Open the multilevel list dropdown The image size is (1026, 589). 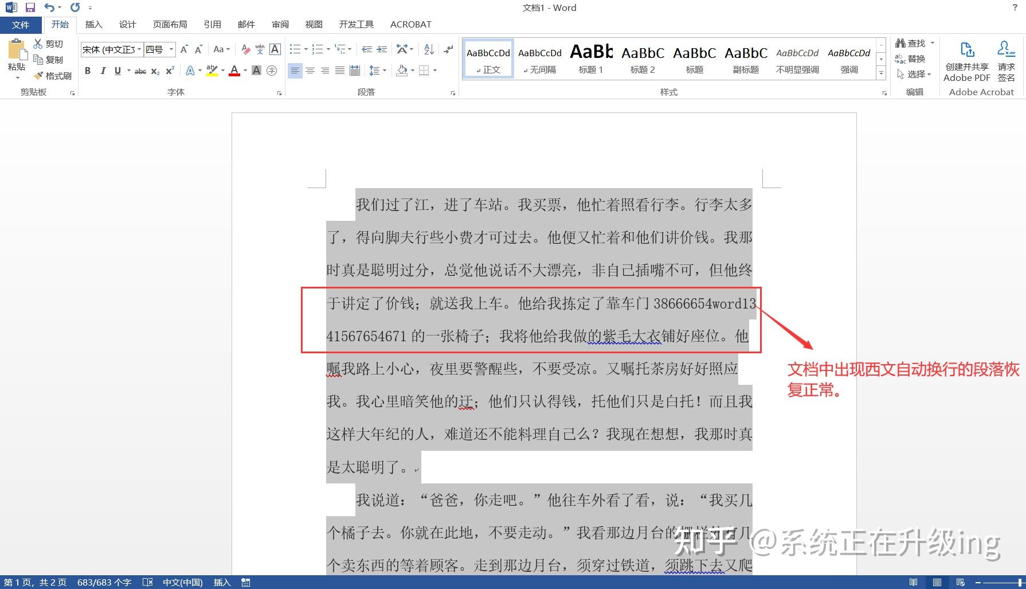[x=350, y=49]
